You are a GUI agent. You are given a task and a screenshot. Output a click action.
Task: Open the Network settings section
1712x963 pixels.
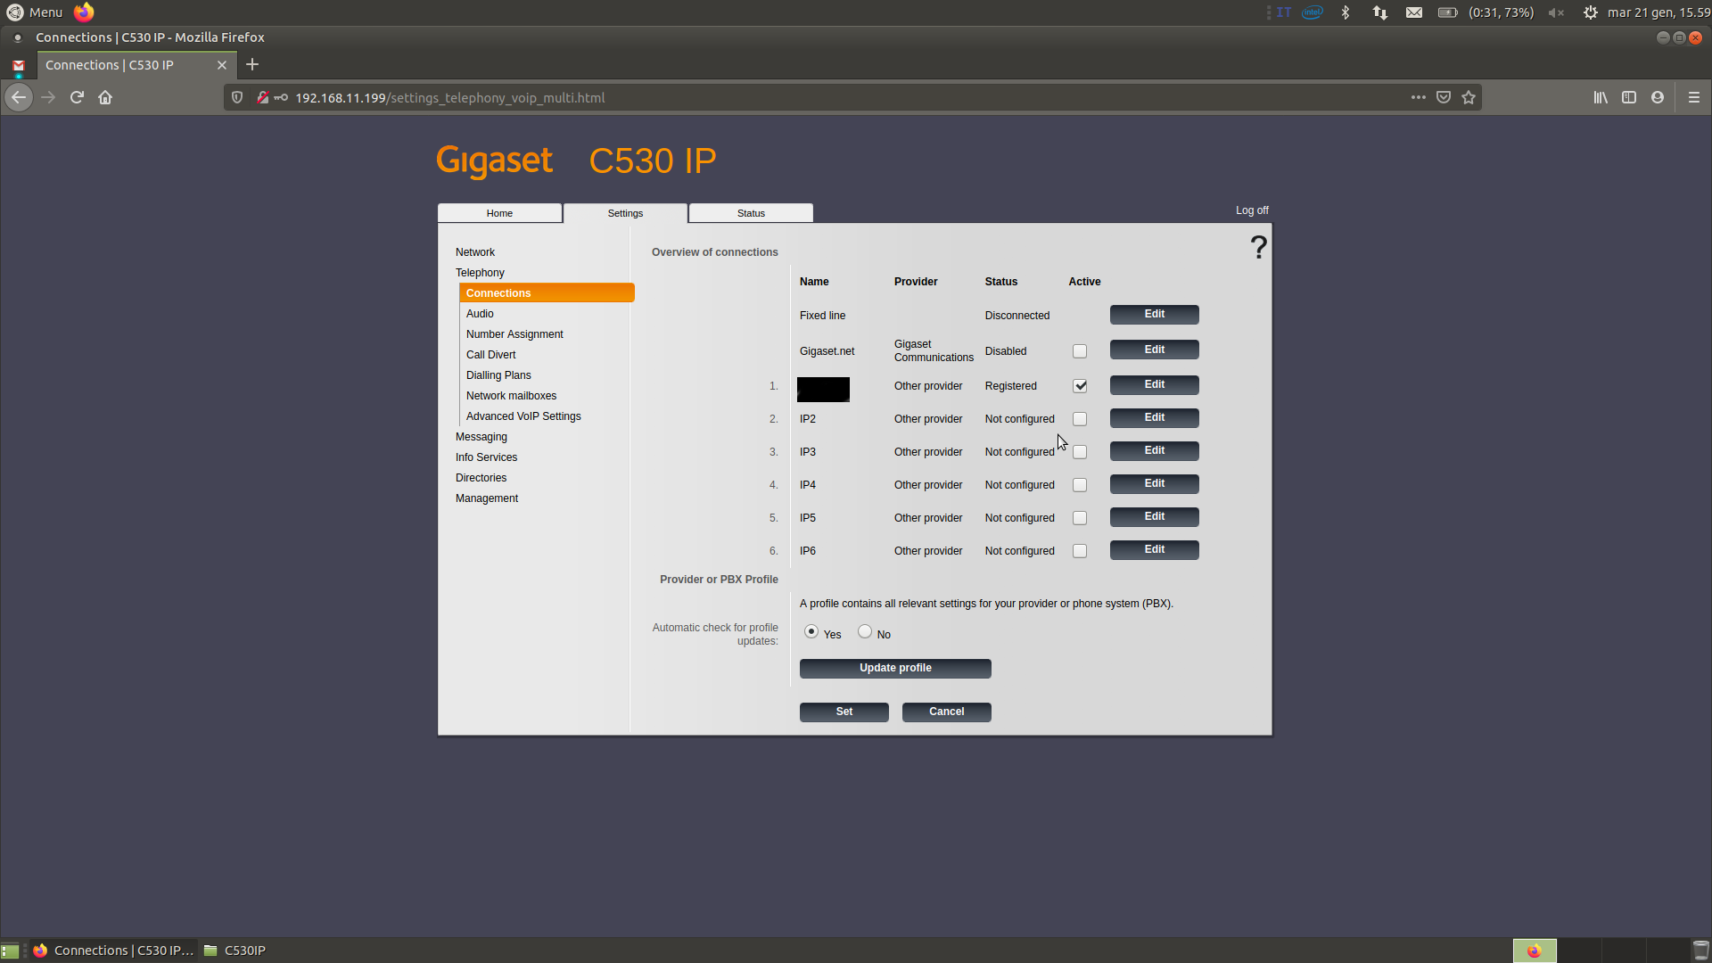point(475,252)
